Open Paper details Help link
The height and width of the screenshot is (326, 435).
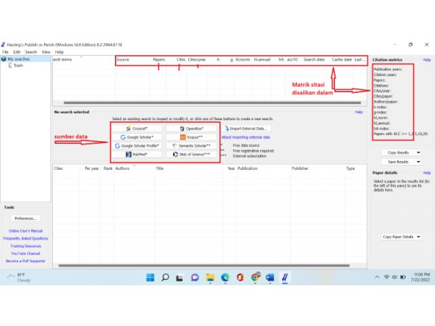(x=427, y=173)
